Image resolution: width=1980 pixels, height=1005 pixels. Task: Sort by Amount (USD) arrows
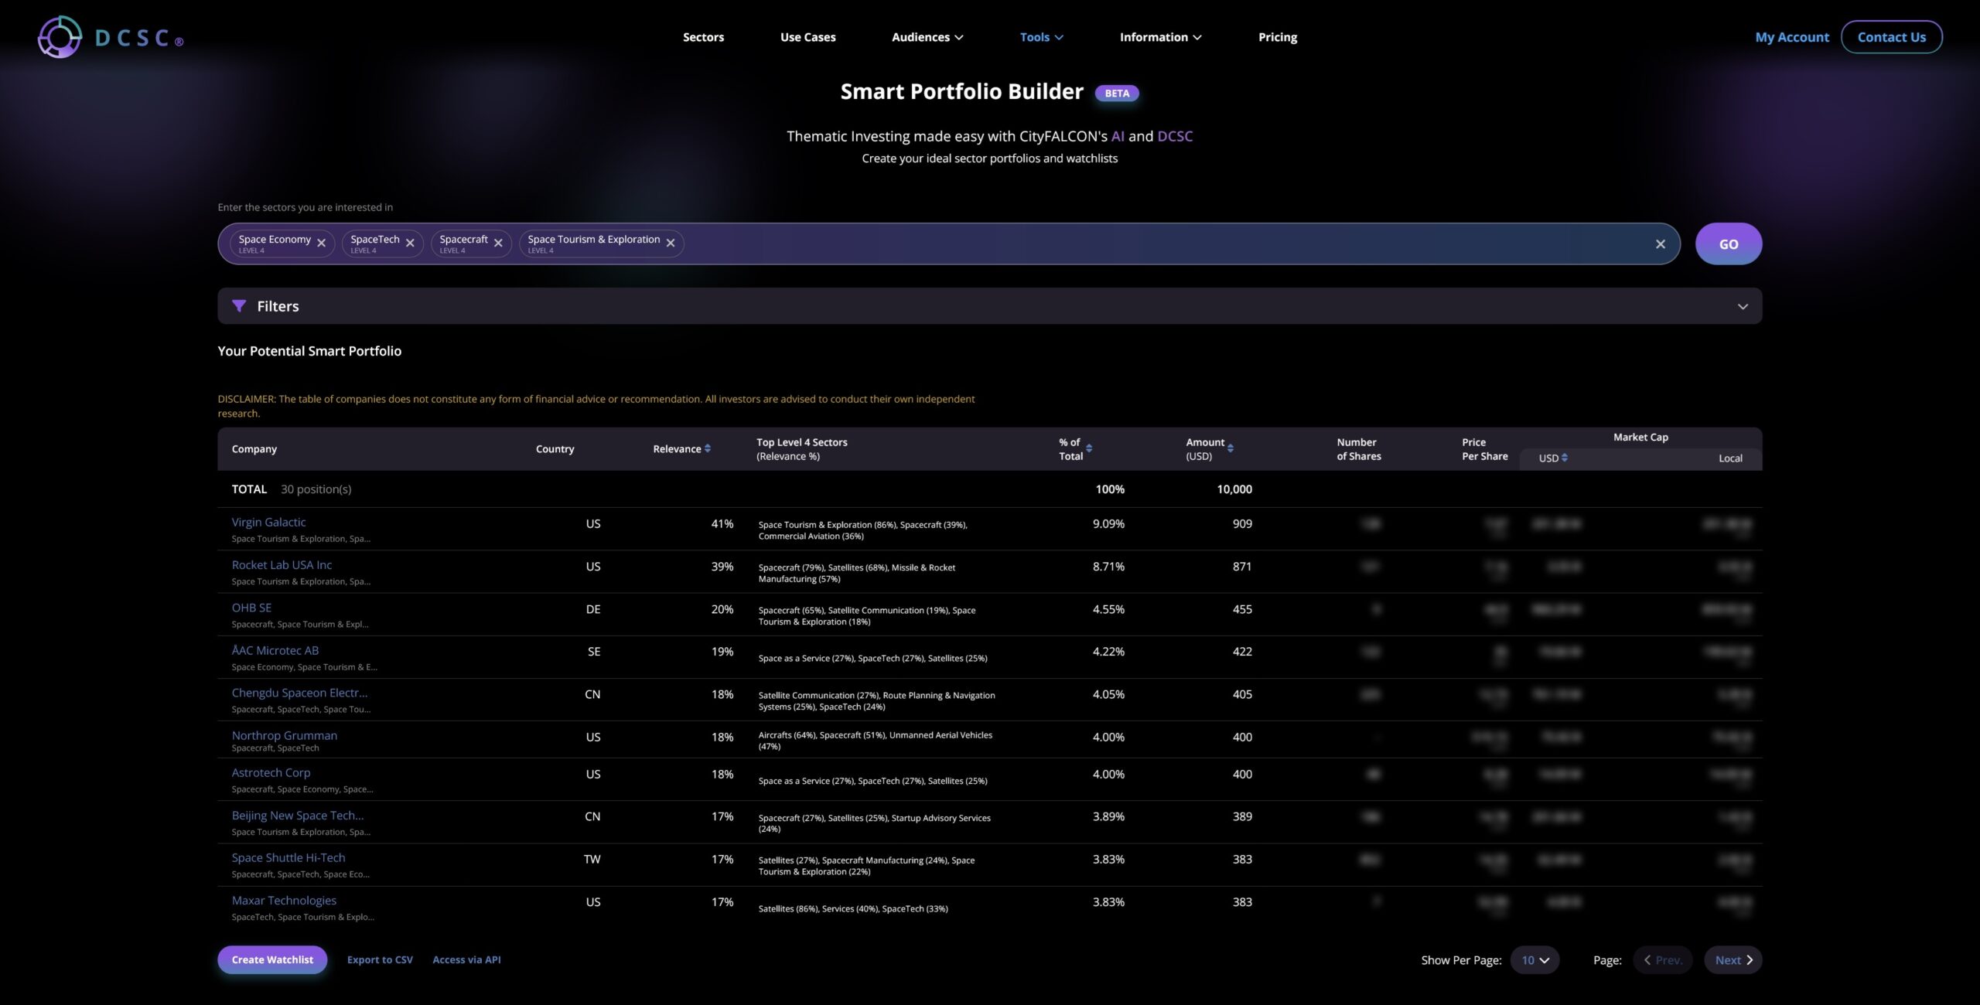point(1231,448)
